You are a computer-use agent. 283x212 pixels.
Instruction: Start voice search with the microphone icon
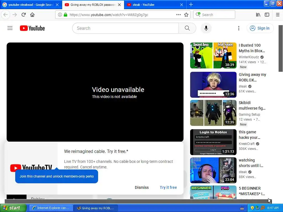(x=206, y=28)
